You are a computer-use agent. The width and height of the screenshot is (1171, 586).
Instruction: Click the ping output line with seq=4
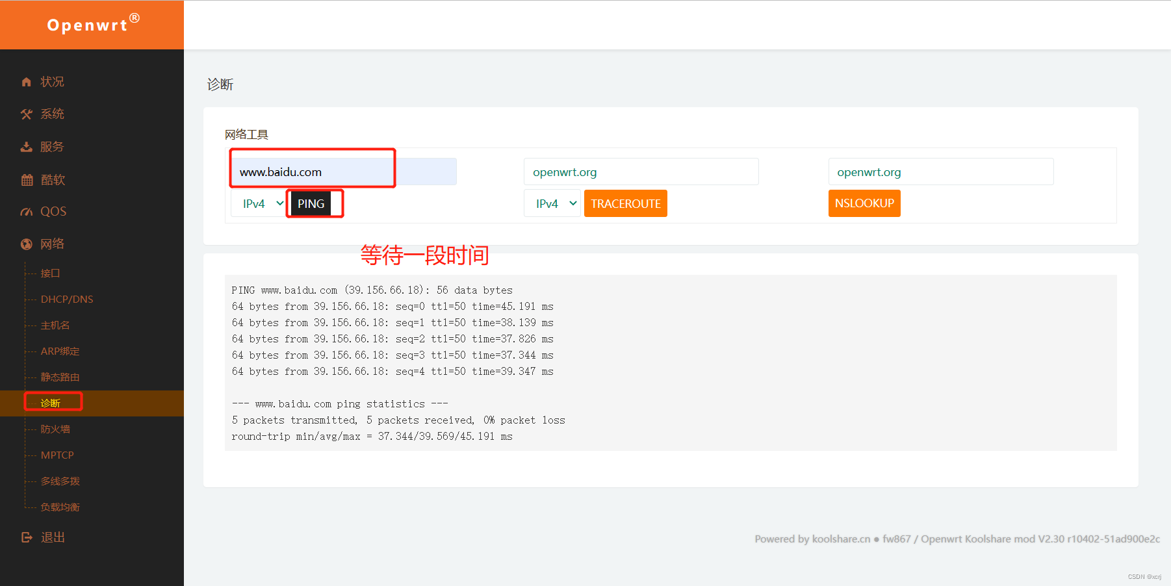click(x=392, y=372)
